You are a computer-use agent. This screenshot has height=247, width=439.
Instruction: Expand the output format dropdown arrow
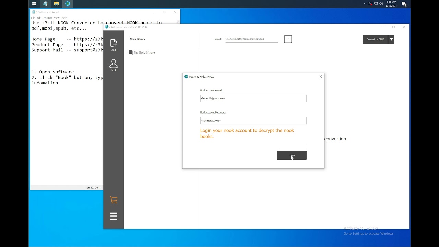[391, 39]
